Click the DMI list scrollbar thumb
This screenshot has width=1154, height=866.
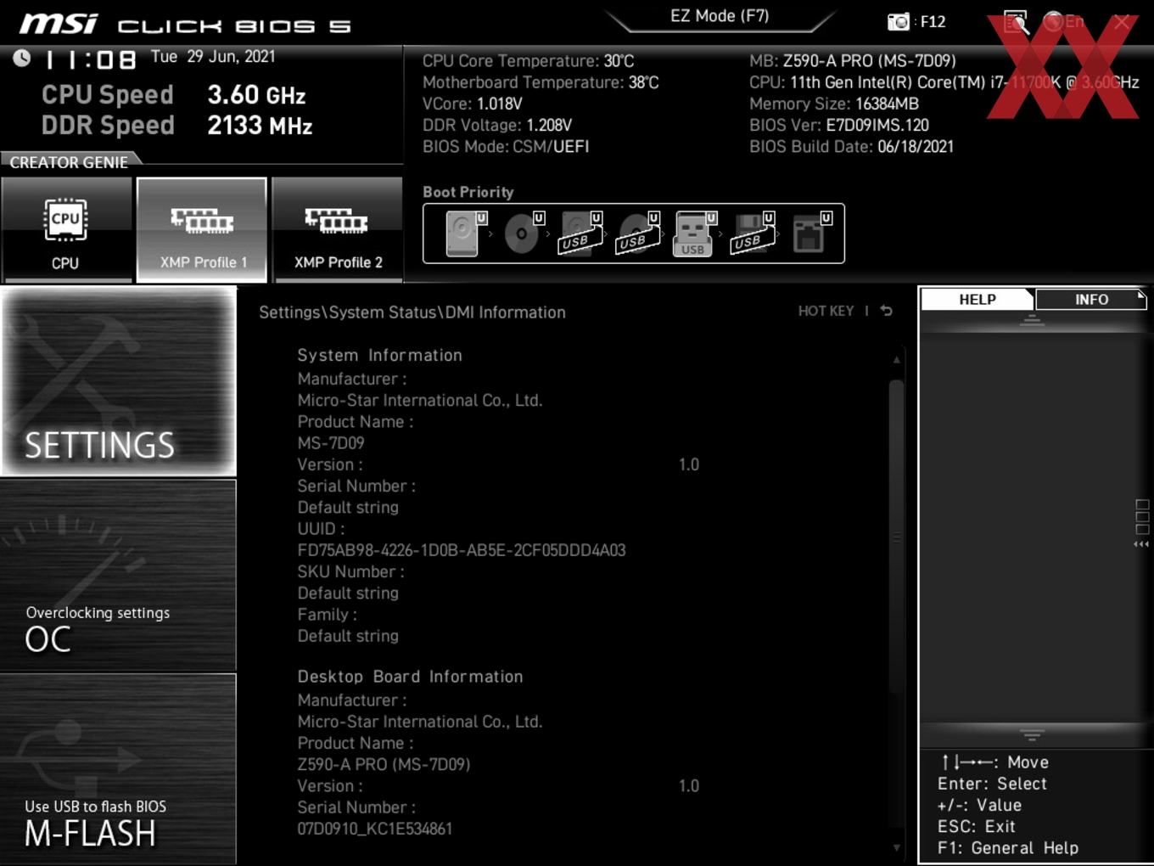[x=896, y=537]
